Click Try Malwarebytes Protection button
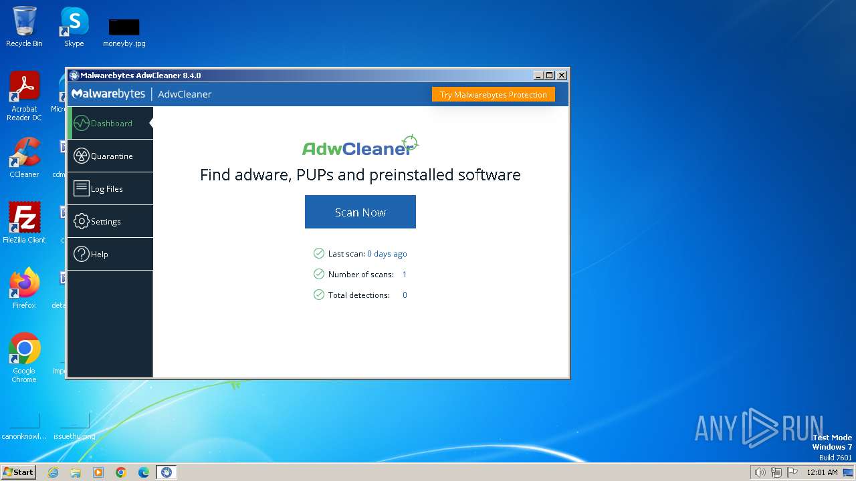Image resolution: width=856 pixels, height=481 pixels. pos(494,94)
